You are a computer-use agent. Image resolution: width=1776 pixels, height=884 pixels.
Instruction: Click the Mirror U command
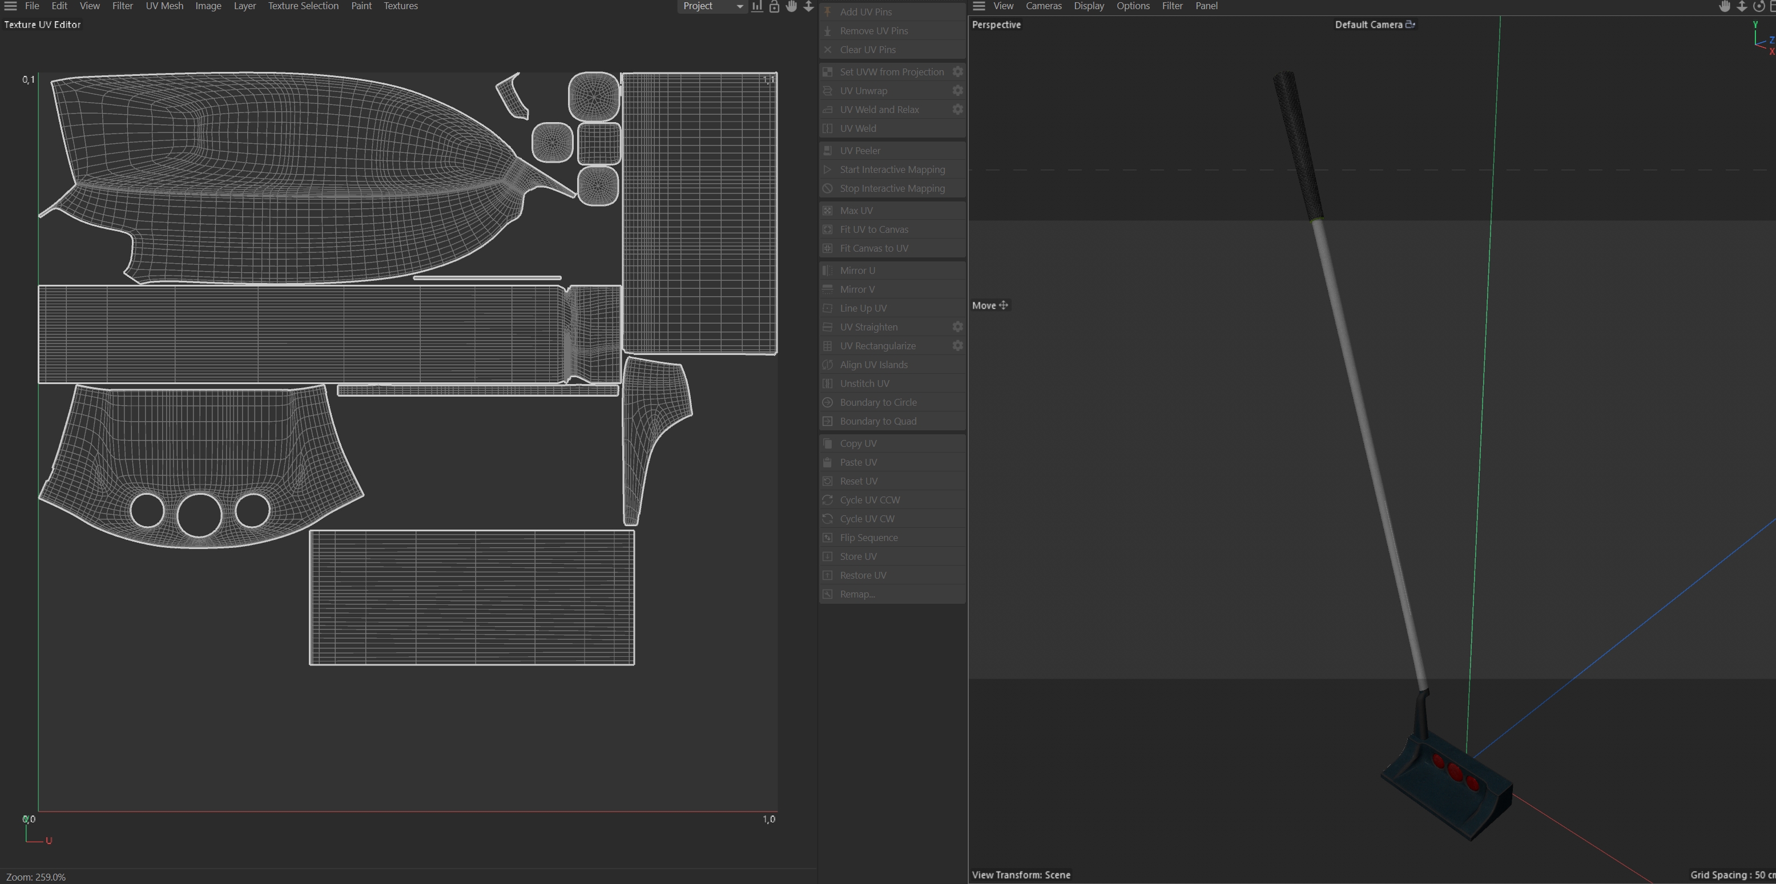point(857,270)
